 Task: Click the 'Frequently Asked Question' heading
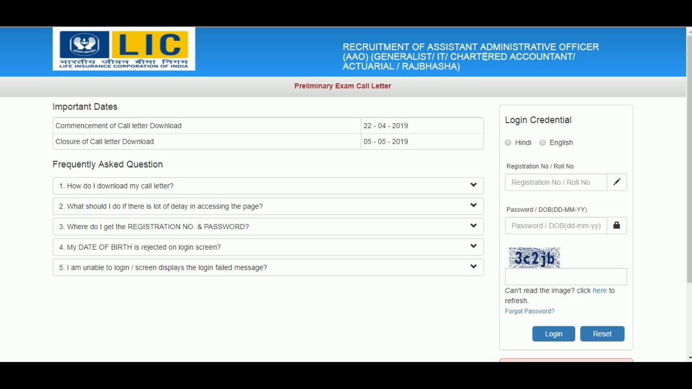(108, 164)
